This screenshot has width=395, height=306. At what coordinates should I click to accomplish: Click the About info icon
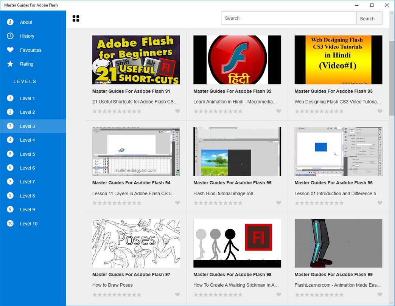10,22
